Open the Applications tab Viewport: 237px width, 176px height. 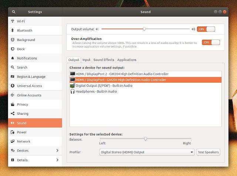point(127,60)
